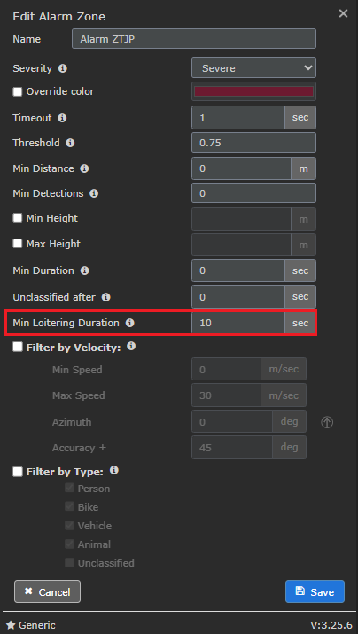
Task: Open the dark red override color swatch
Action: coord(253,91)
